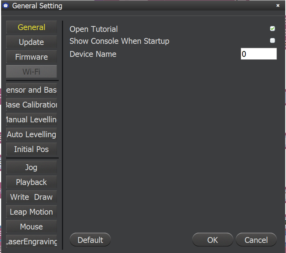Close the General Setting dialog
286x253 pixels.
pos(278,6)
